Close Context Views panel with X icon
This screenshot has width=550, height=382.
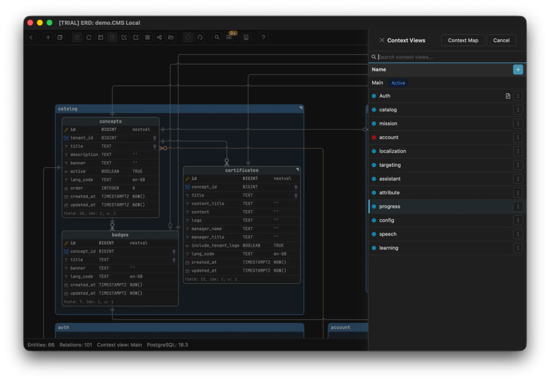382,40
